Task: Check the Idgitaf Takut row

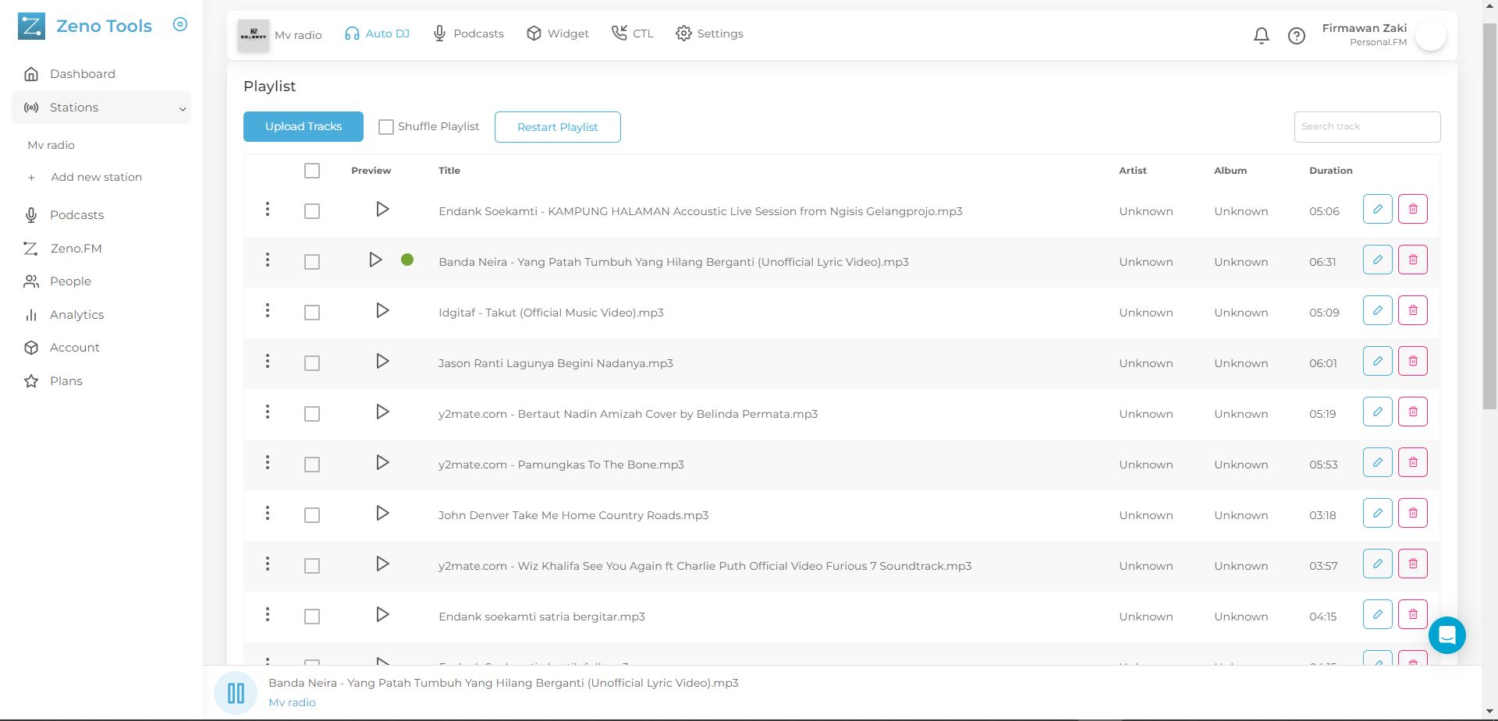Action: coord(312,313)
